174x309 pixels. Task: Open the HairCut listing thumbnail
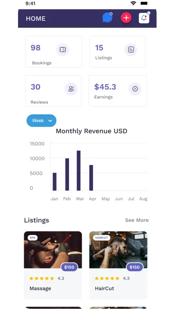(x=118, y=250)
